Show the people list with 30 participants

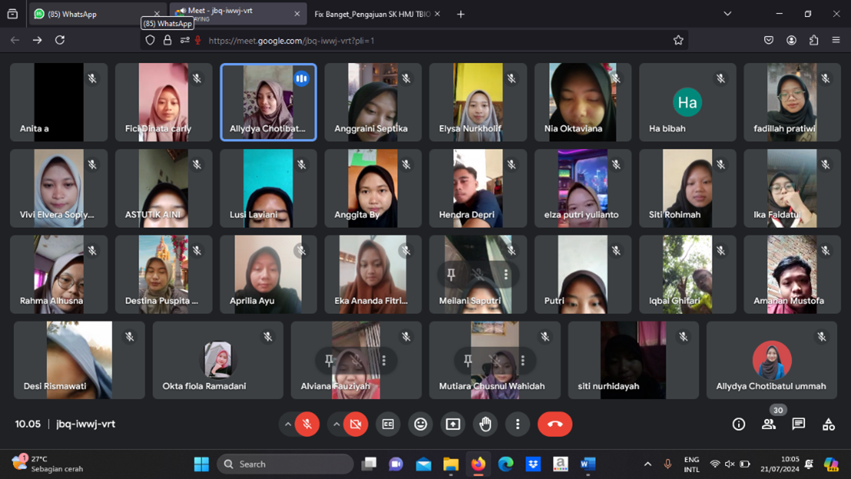click(x=769, y=424)
